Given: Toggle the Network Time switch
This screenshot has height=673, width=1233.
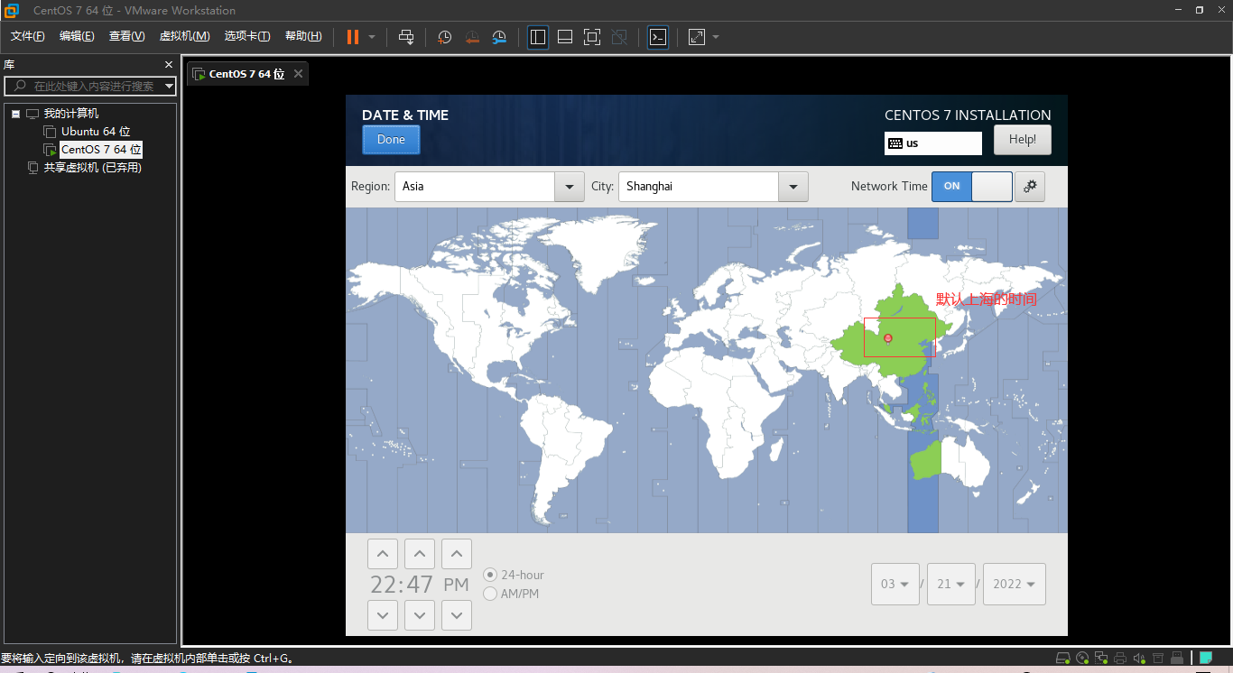Looking at the screenshot, I should coord(972,186).
